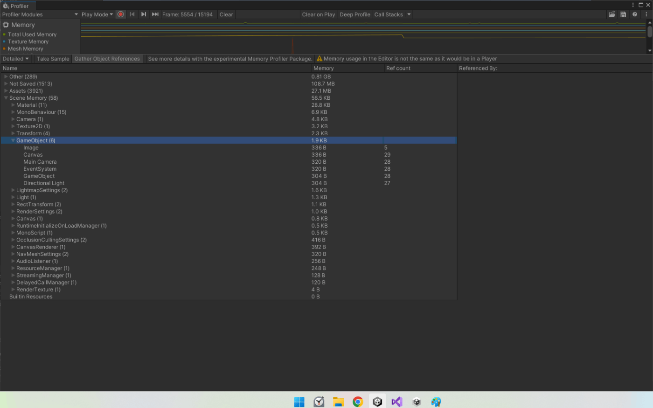Open Visual Studio from taskbar
Screen dimensions: 653x408
click(x=397, y=401)
